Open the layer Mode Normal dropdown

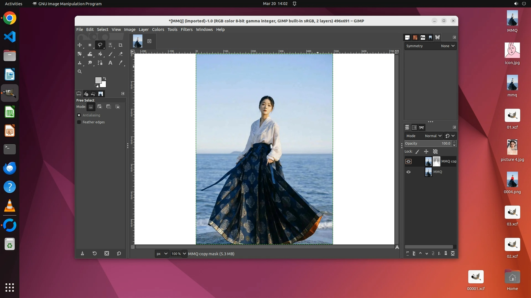[433, 136]
